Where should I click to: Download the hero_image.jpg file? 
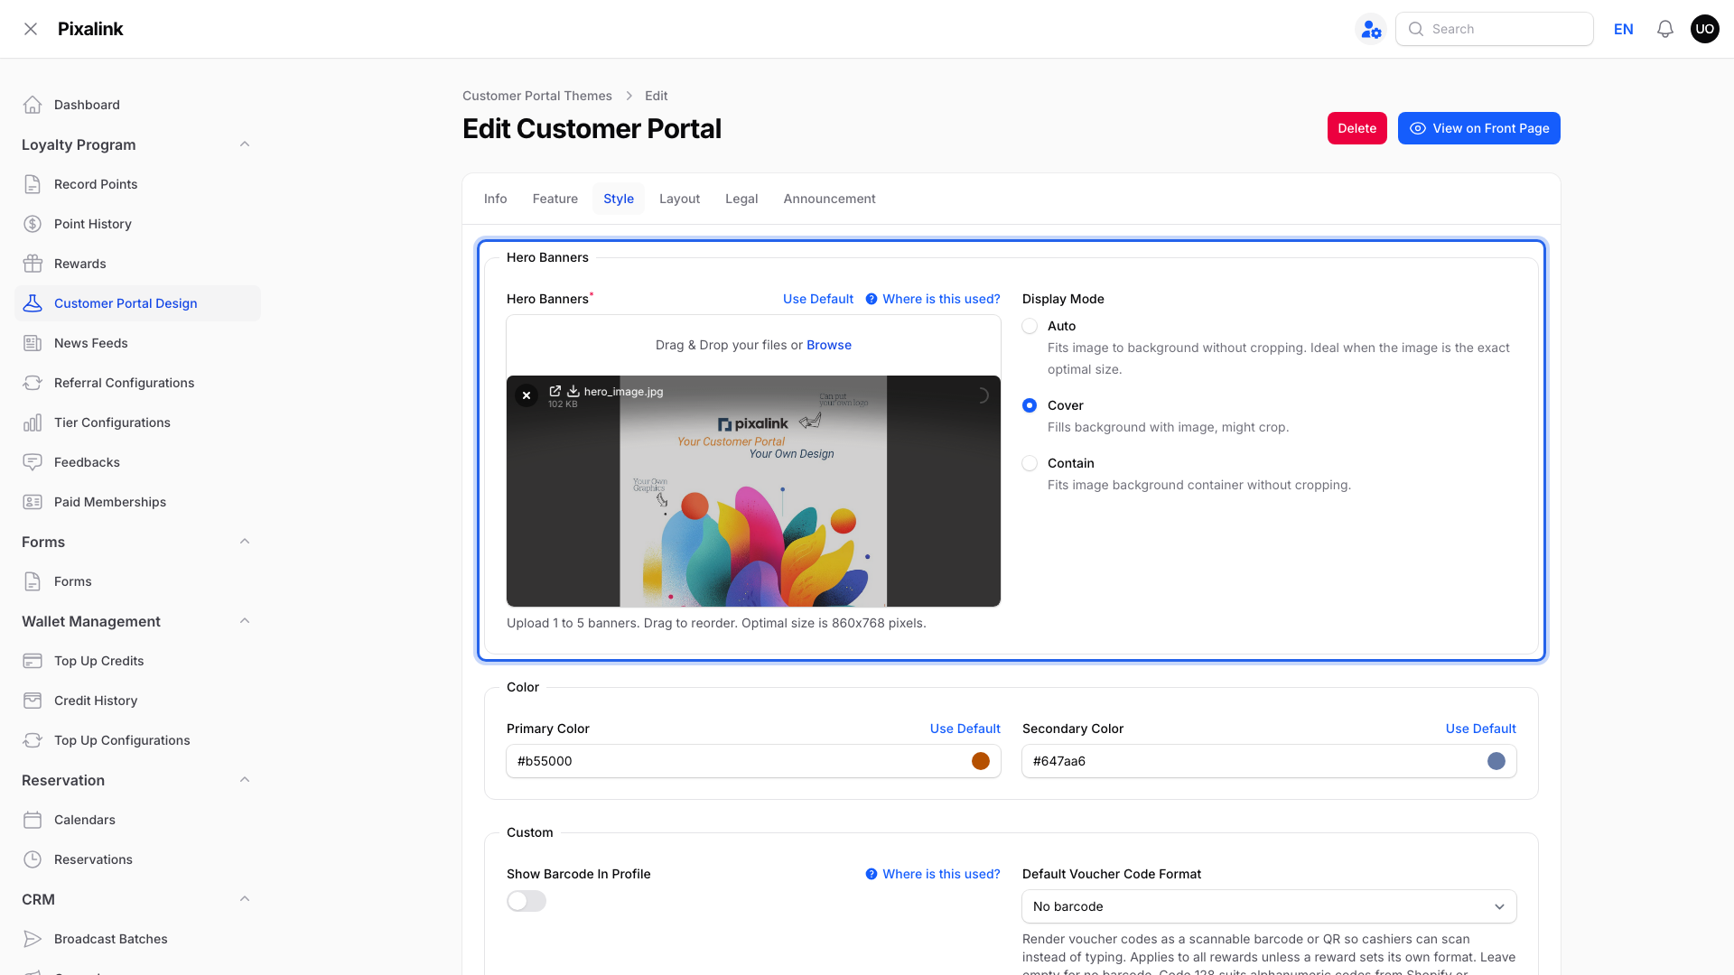[x=573, y=391]
